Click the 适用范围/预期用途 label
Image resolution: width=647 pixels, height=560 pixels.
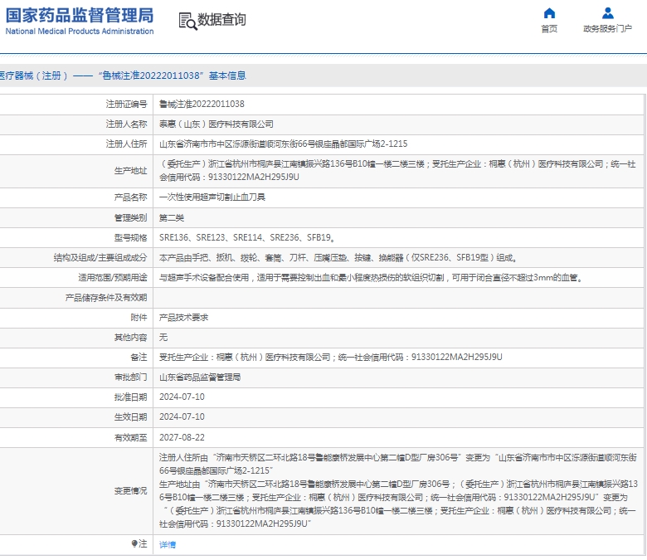click(x=113, y=278)
